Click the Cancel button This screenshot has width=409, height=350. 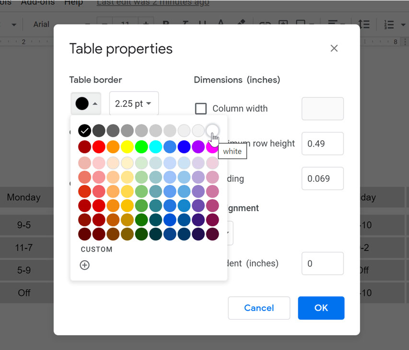pyautogui.click(x=259, y=308)
